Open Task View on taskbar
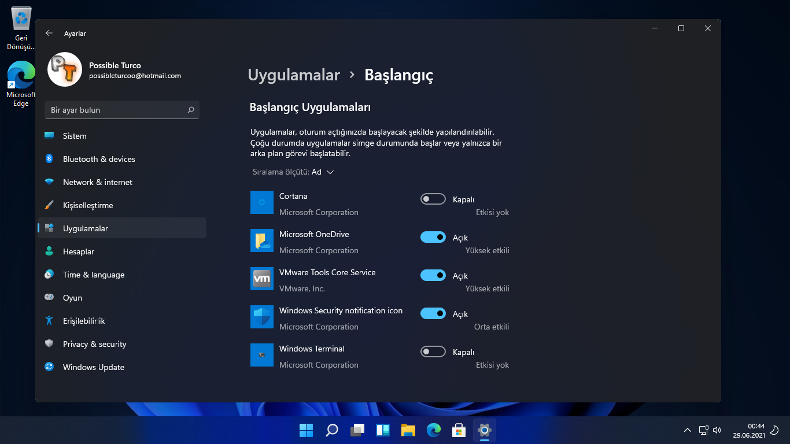 (357, 430)
